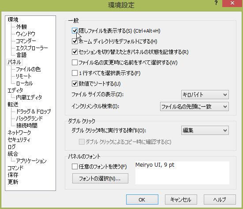This screenshot has width=243, height=209.
Task: Select 内蔵エディタ in the tree
Action: pyautogui.click(x=29, y=97)
